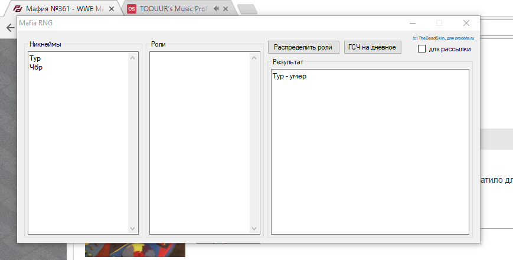The width and height of the screenshot is (513, 260).
Task: Click the Роли list scroll-up arrow
Action: coord(254,58)
